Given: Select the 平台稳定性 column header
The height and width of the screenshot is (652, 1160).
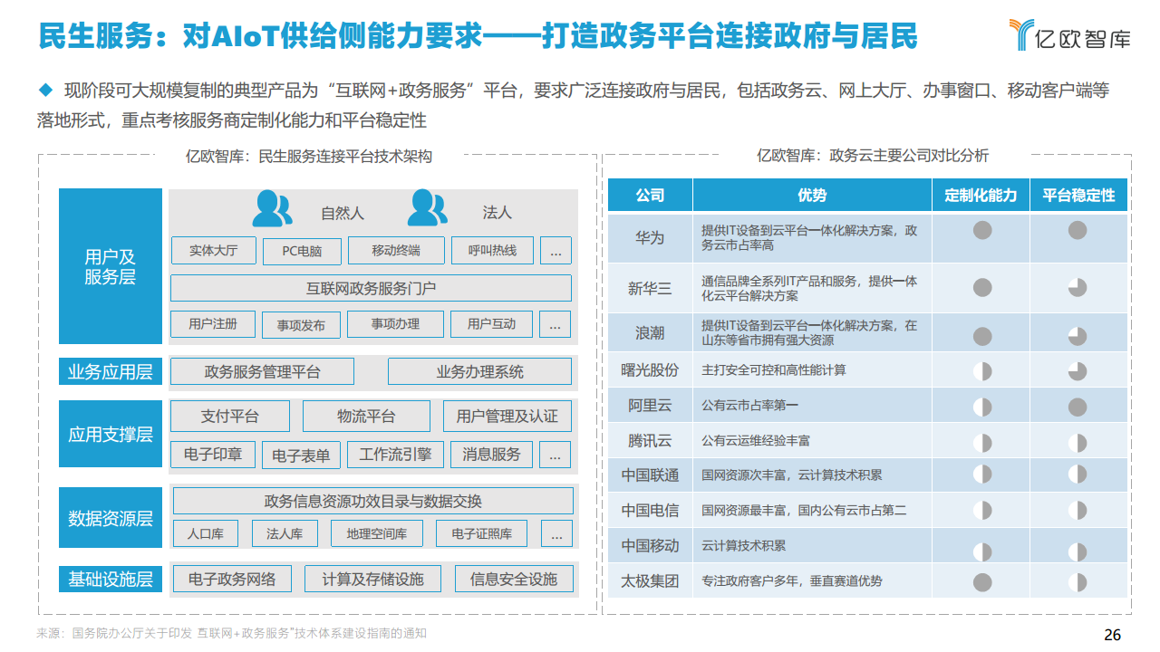Looking at the screenshot, I should (1078, 195).
